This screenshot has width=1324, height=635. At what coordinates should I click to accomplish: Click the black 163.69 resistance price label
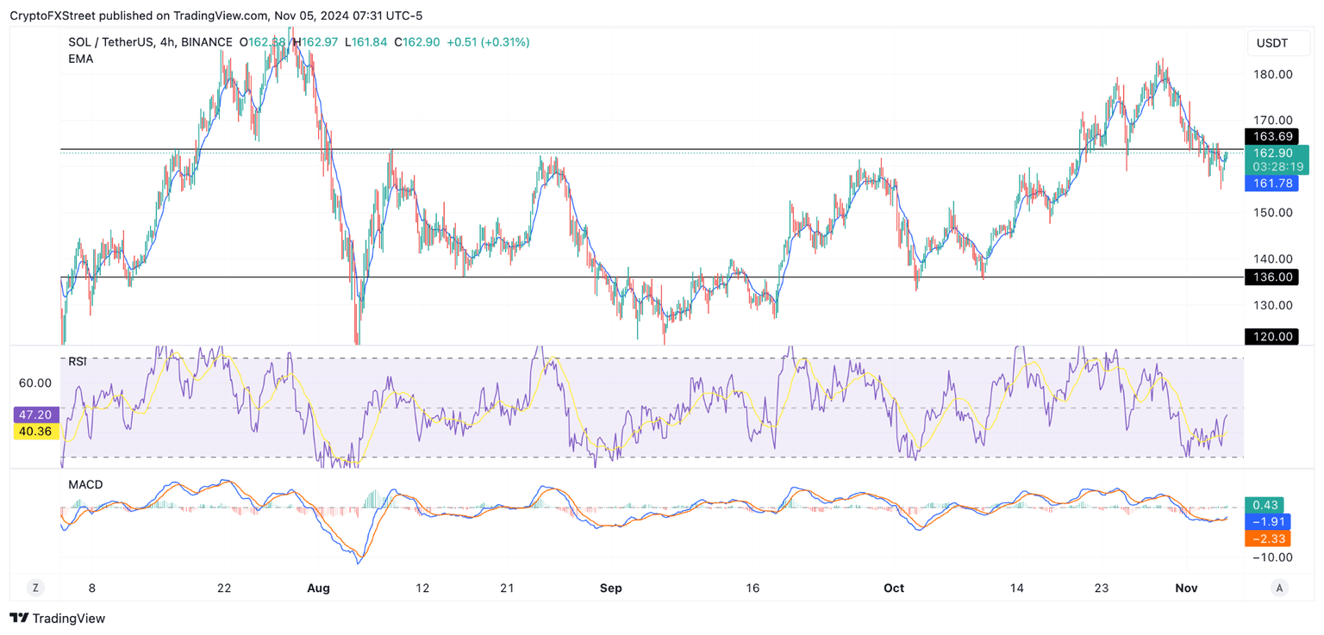[x=1272, y=136]
